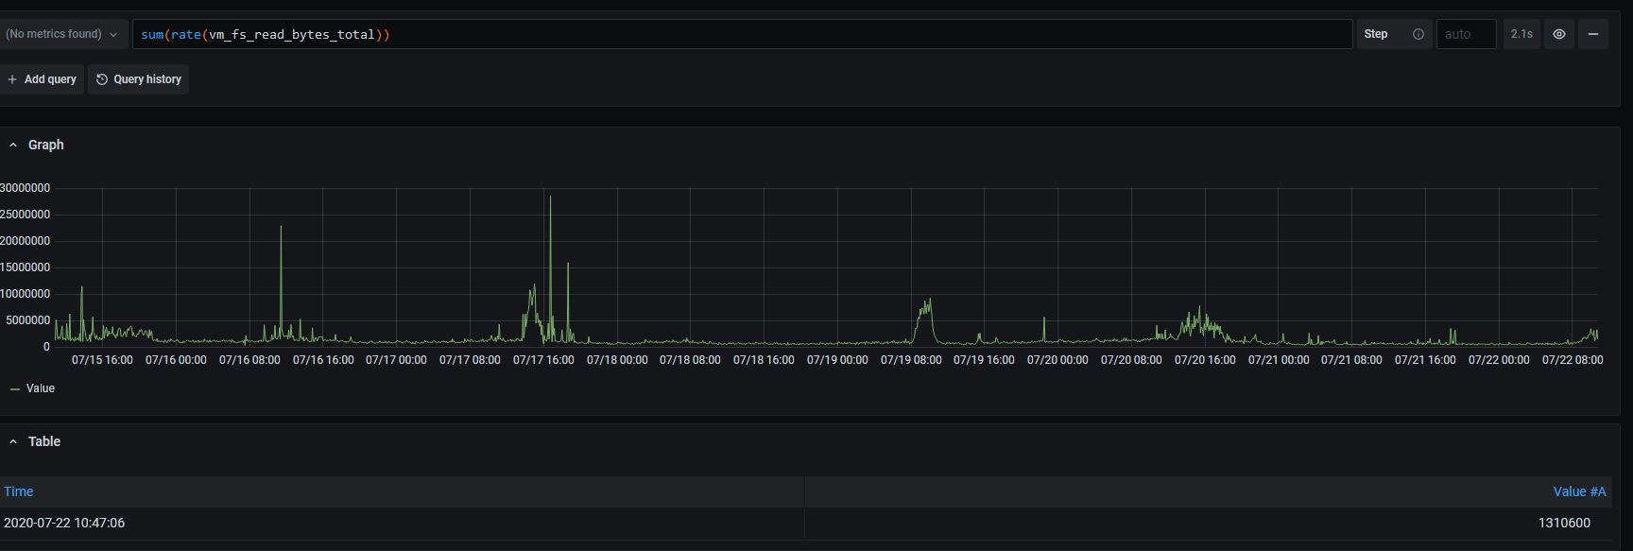This screenshot has height=551, width=1633.
Task: Click x-axis label '07/19 08:00'
Action: point(911,360)
